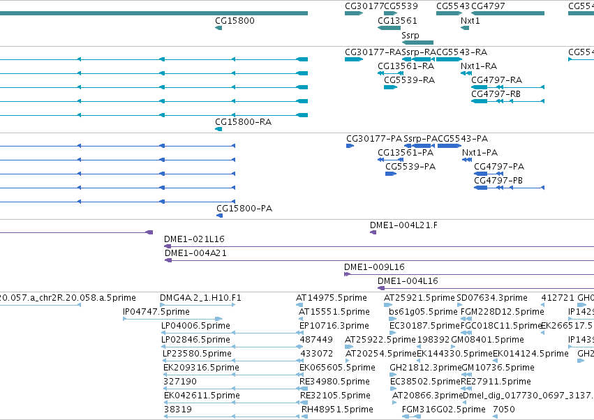Viewport: 594px width, 420px height.
Task: Select the DME1-004L21.F clone label
Action: pos(403,225)
